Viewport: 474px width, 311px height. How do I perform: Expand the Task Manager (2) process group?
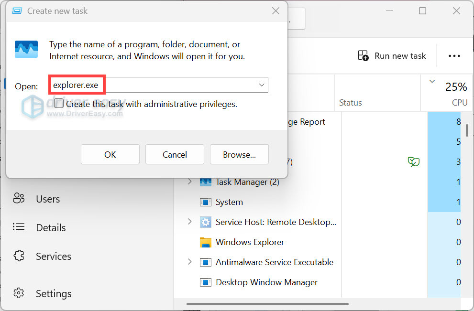[189, 182]
